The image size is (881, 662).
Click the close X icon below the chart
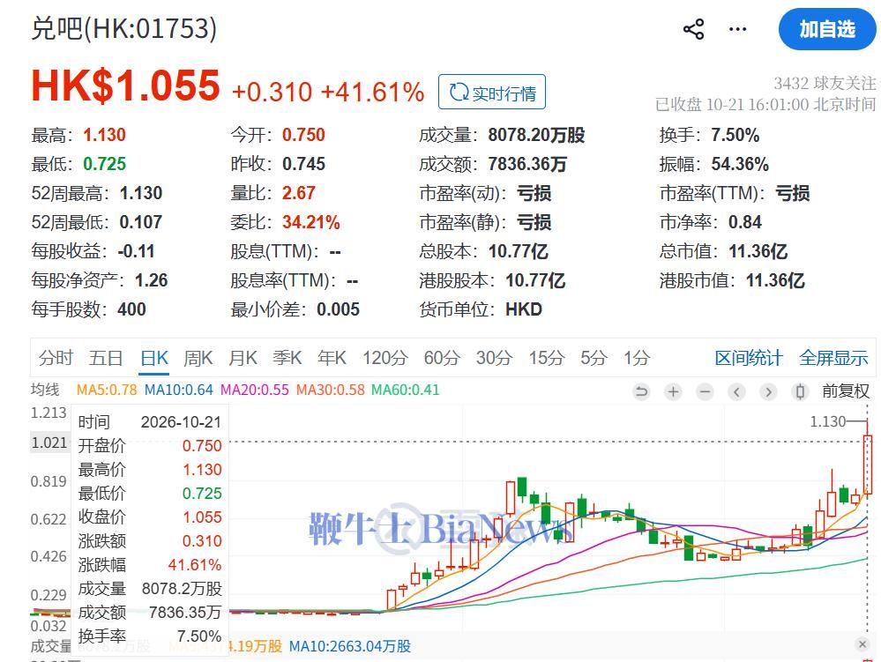click(x=862, y=643)
